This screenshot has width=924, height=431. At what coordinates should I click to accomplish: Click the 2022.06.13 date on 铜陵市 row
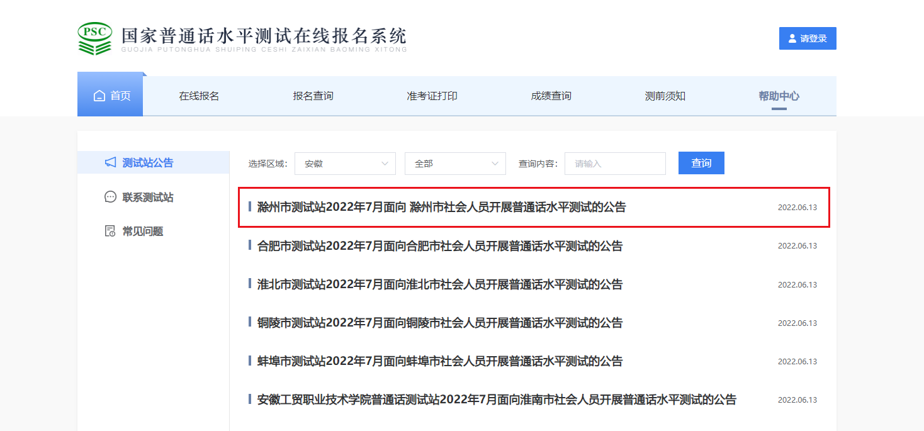(x=797, y=323)
